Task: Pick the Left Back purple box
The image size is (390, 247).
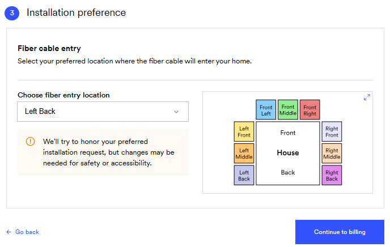Action: (244, 175)
